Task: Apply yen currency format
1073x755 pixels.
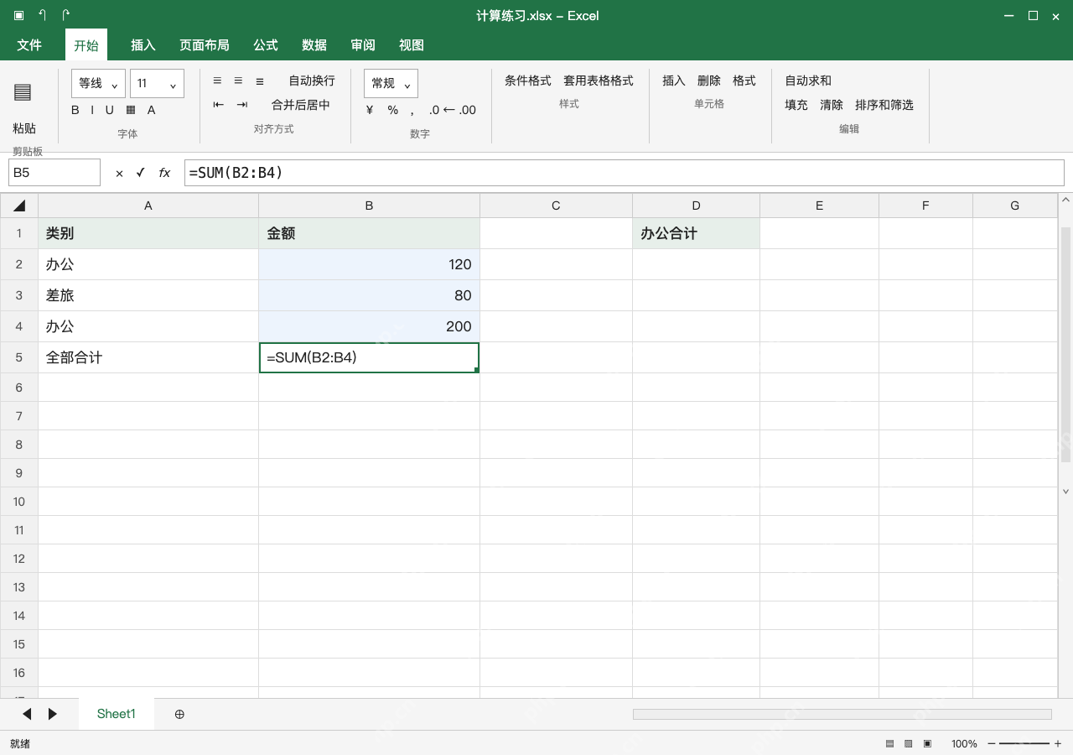Action: point(370,110)
